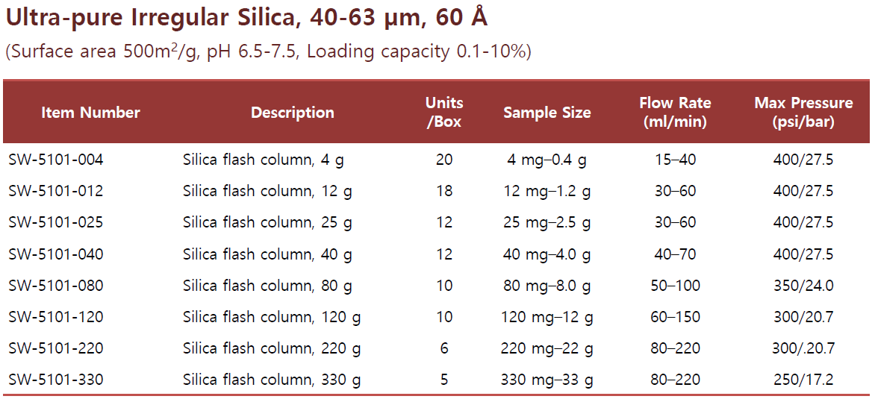The width and height of the screenshot is (875, 402).
Task: Click the "250/17.2" max pressure cell
Action: pos(803,380)
